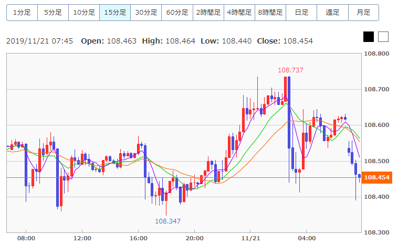Click the 08:00 time axis label
The width and height of the screenshot is (398, 245).
(26, 238)
